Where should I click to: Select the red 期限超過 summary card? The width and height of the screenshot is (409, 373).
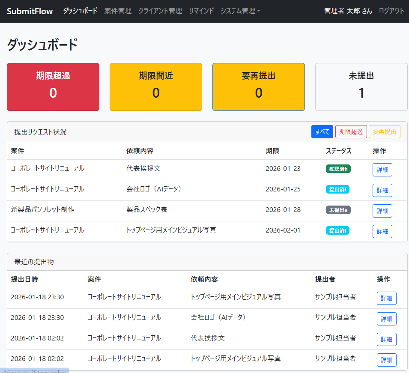click(53, 87)
